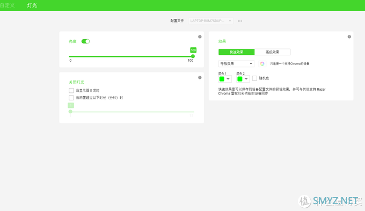This screenshot has height=211, width=365.
Task: Open the profile dropdown LAPTOP-80M7SDUF
Action: [x=210, y=21]
